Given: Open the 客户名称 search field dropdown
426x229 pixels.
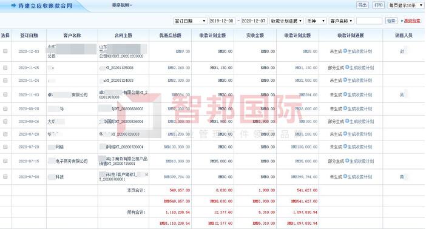Looking at the screenshot, I should pyautogui.click(x=341, y=21).
